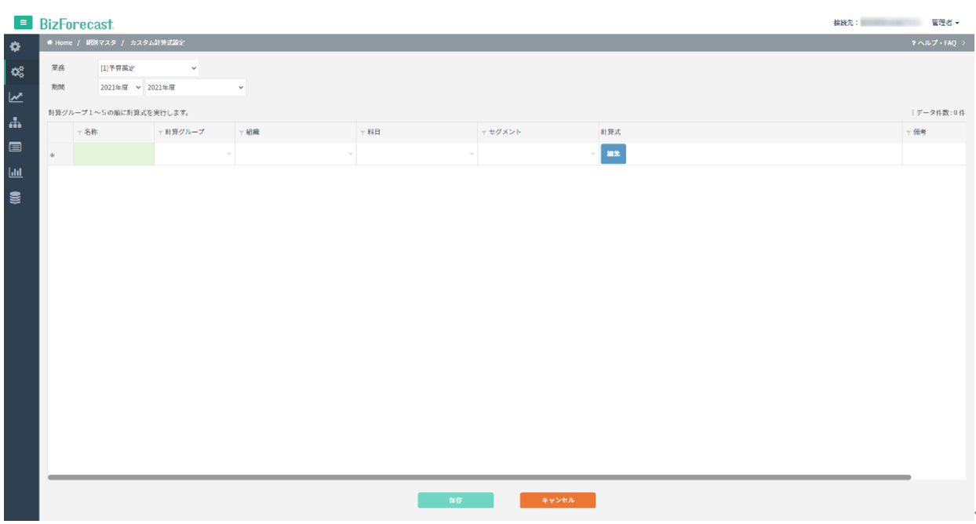Image resolution: width=976 pixels, height=524 pixels.
Task: Click the filter icon on 名称 column
Action: (79, 133)
